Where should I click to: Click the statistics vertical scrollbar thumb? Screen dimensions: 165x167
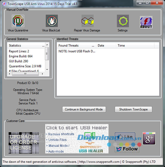click(x=47, y=54)
